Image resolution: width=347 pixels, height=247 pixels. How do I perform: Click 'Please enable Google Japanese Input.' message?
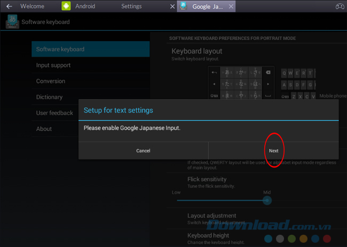pyautogui.click(x=132, y=128)
